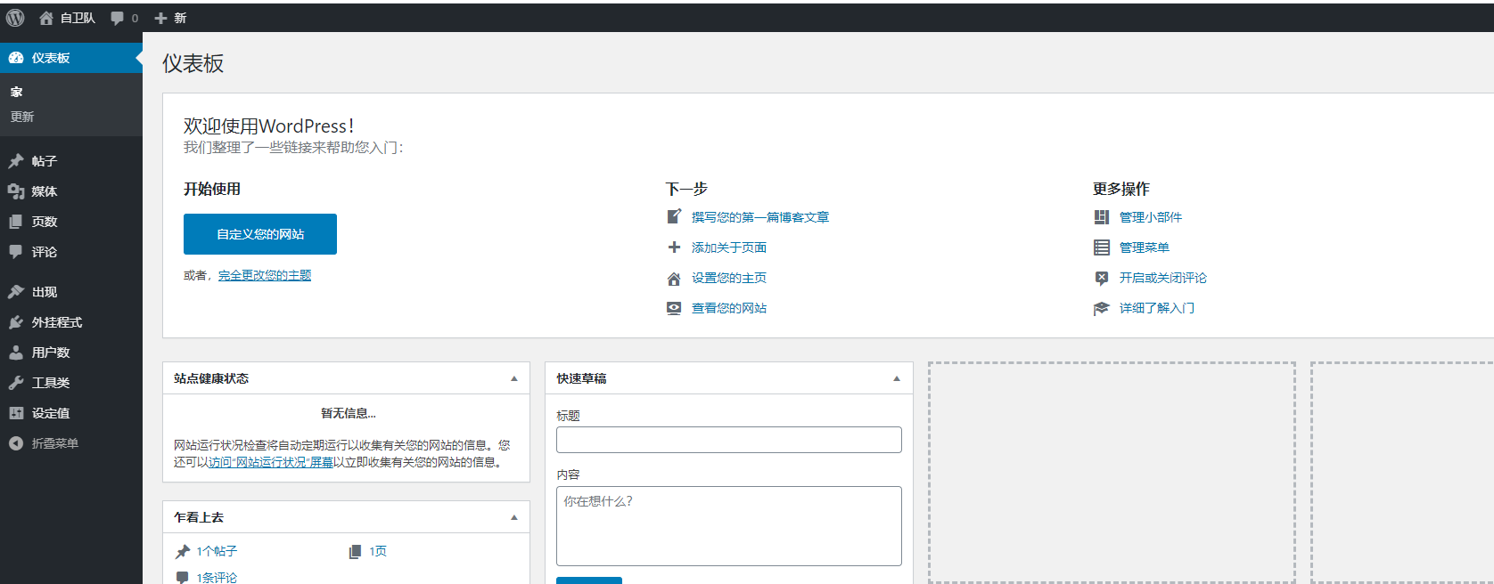Click the 外挂程式 plugin icon
1494x584 pixels.
click(16, 322)
